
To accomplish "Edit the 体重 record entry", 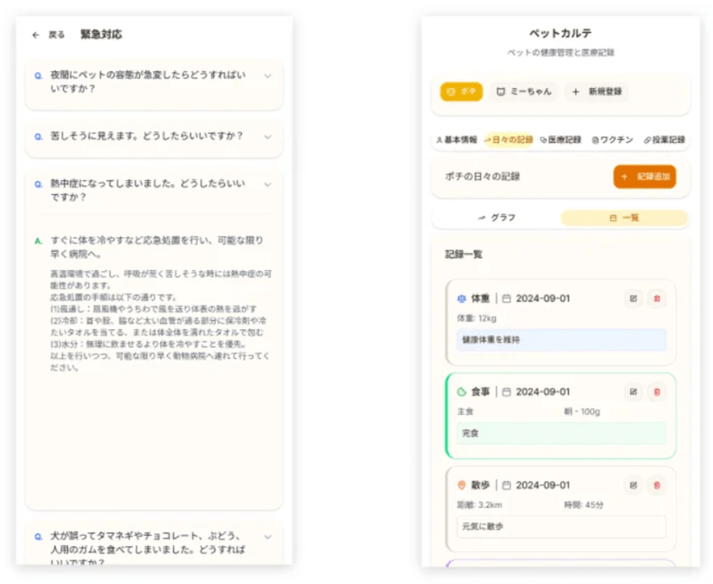I will point(633,298).
